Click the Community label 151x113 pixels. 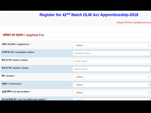point(12,84)
